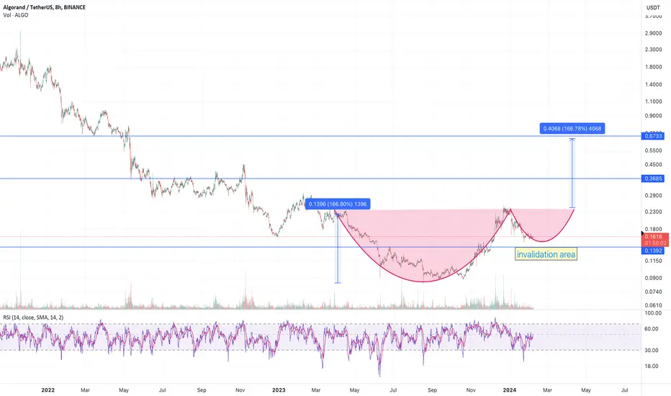Viewport: 671px width, 396px height.
Task: Select the Vol · ALGO indicator label
Action: click(x=15, y=15)
